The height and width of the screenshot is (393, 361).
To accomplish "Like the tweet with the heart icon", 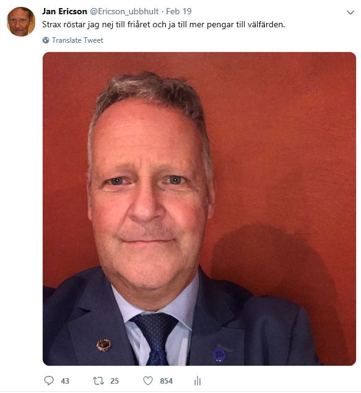I will 148,381.
